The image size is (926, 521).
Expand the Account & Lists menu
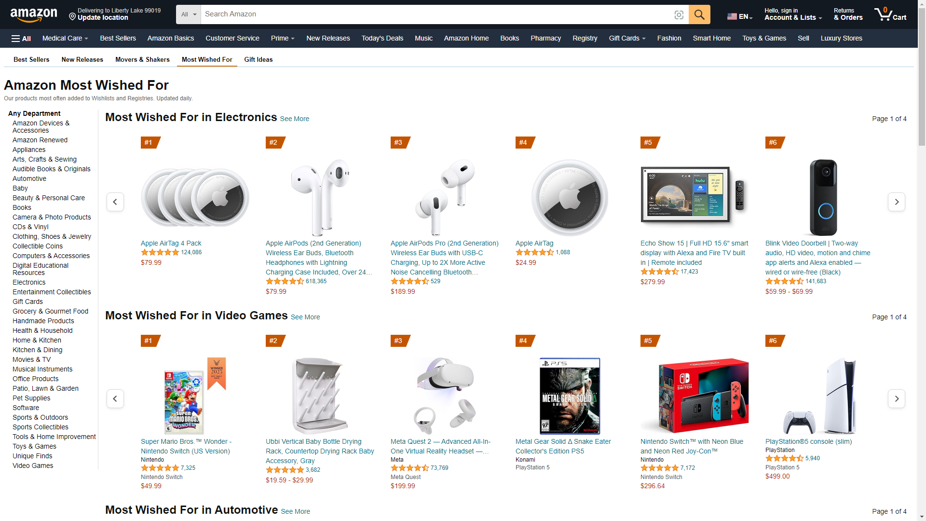(793, 14)
